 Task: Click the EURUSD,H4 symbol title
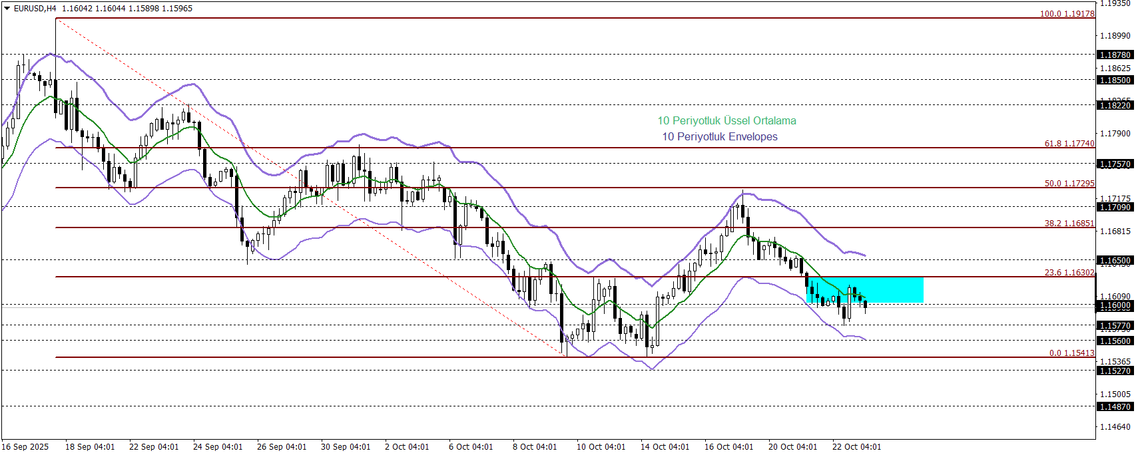[35, 9]
